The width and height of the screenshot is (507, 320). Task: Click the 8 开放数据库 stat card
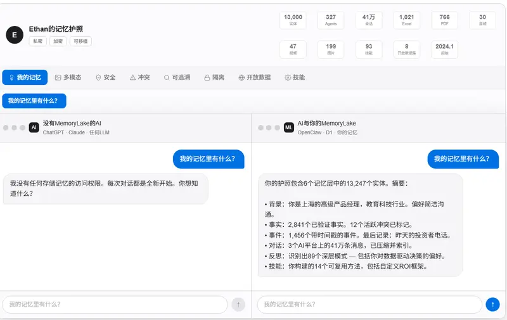407,49
